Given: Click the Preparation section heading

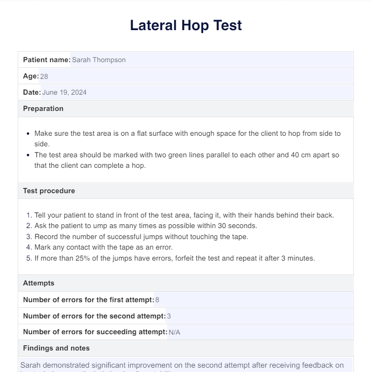Looking at the screenshot, I should (x=43, y=109).
